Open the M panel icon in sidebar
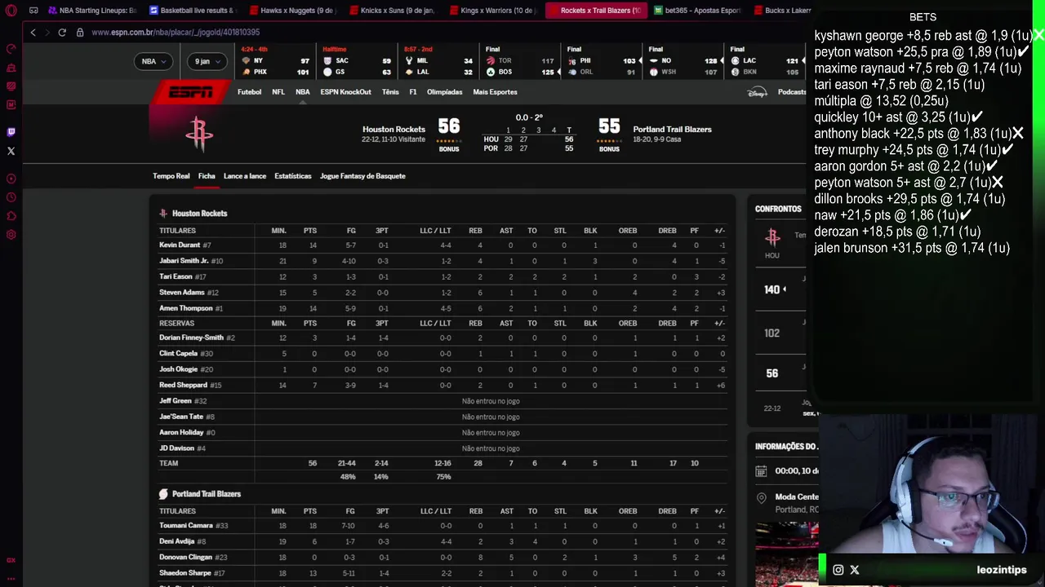 click(11, 104)
